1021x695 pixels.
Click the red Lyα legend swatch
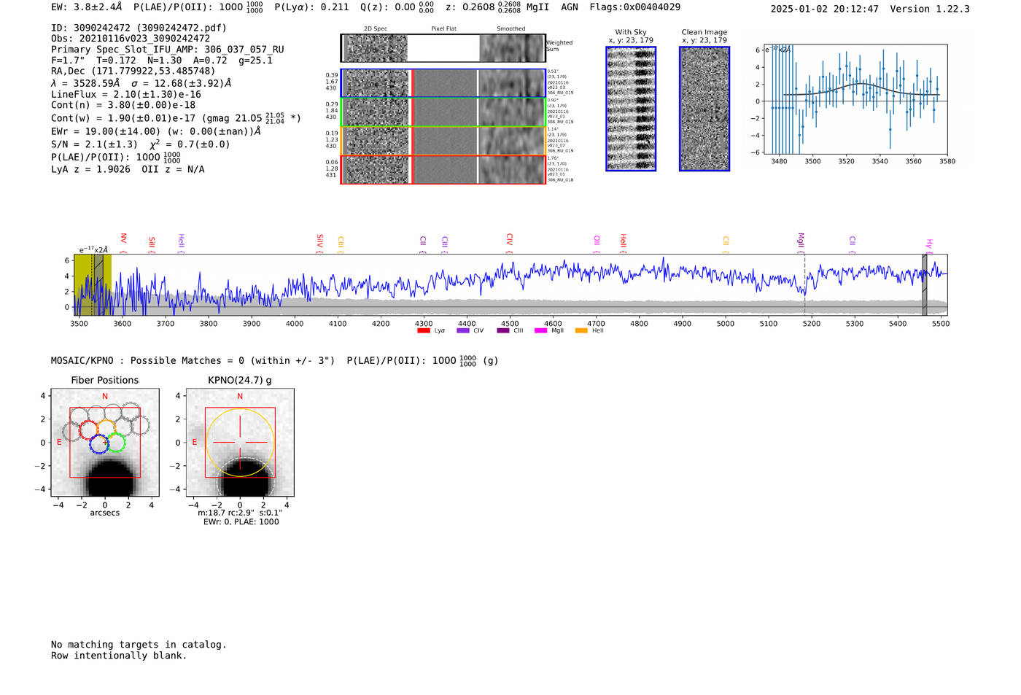(423, 330)
